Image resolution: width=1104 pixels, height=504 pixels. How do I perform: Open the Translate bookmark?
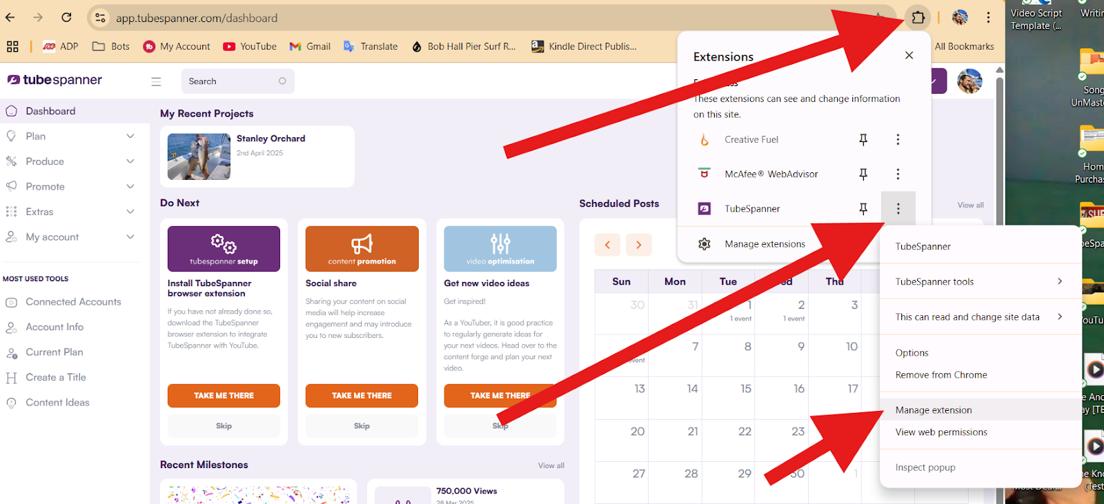click(x=371, y=46)
